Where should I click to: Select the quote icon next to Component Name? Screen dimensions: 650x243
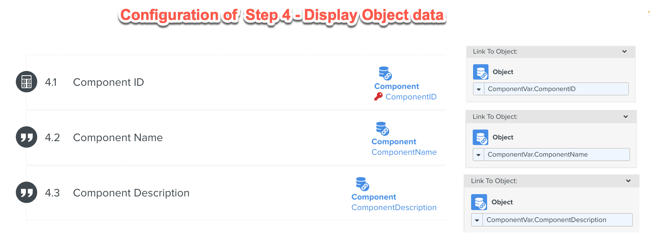click(26, 137)
